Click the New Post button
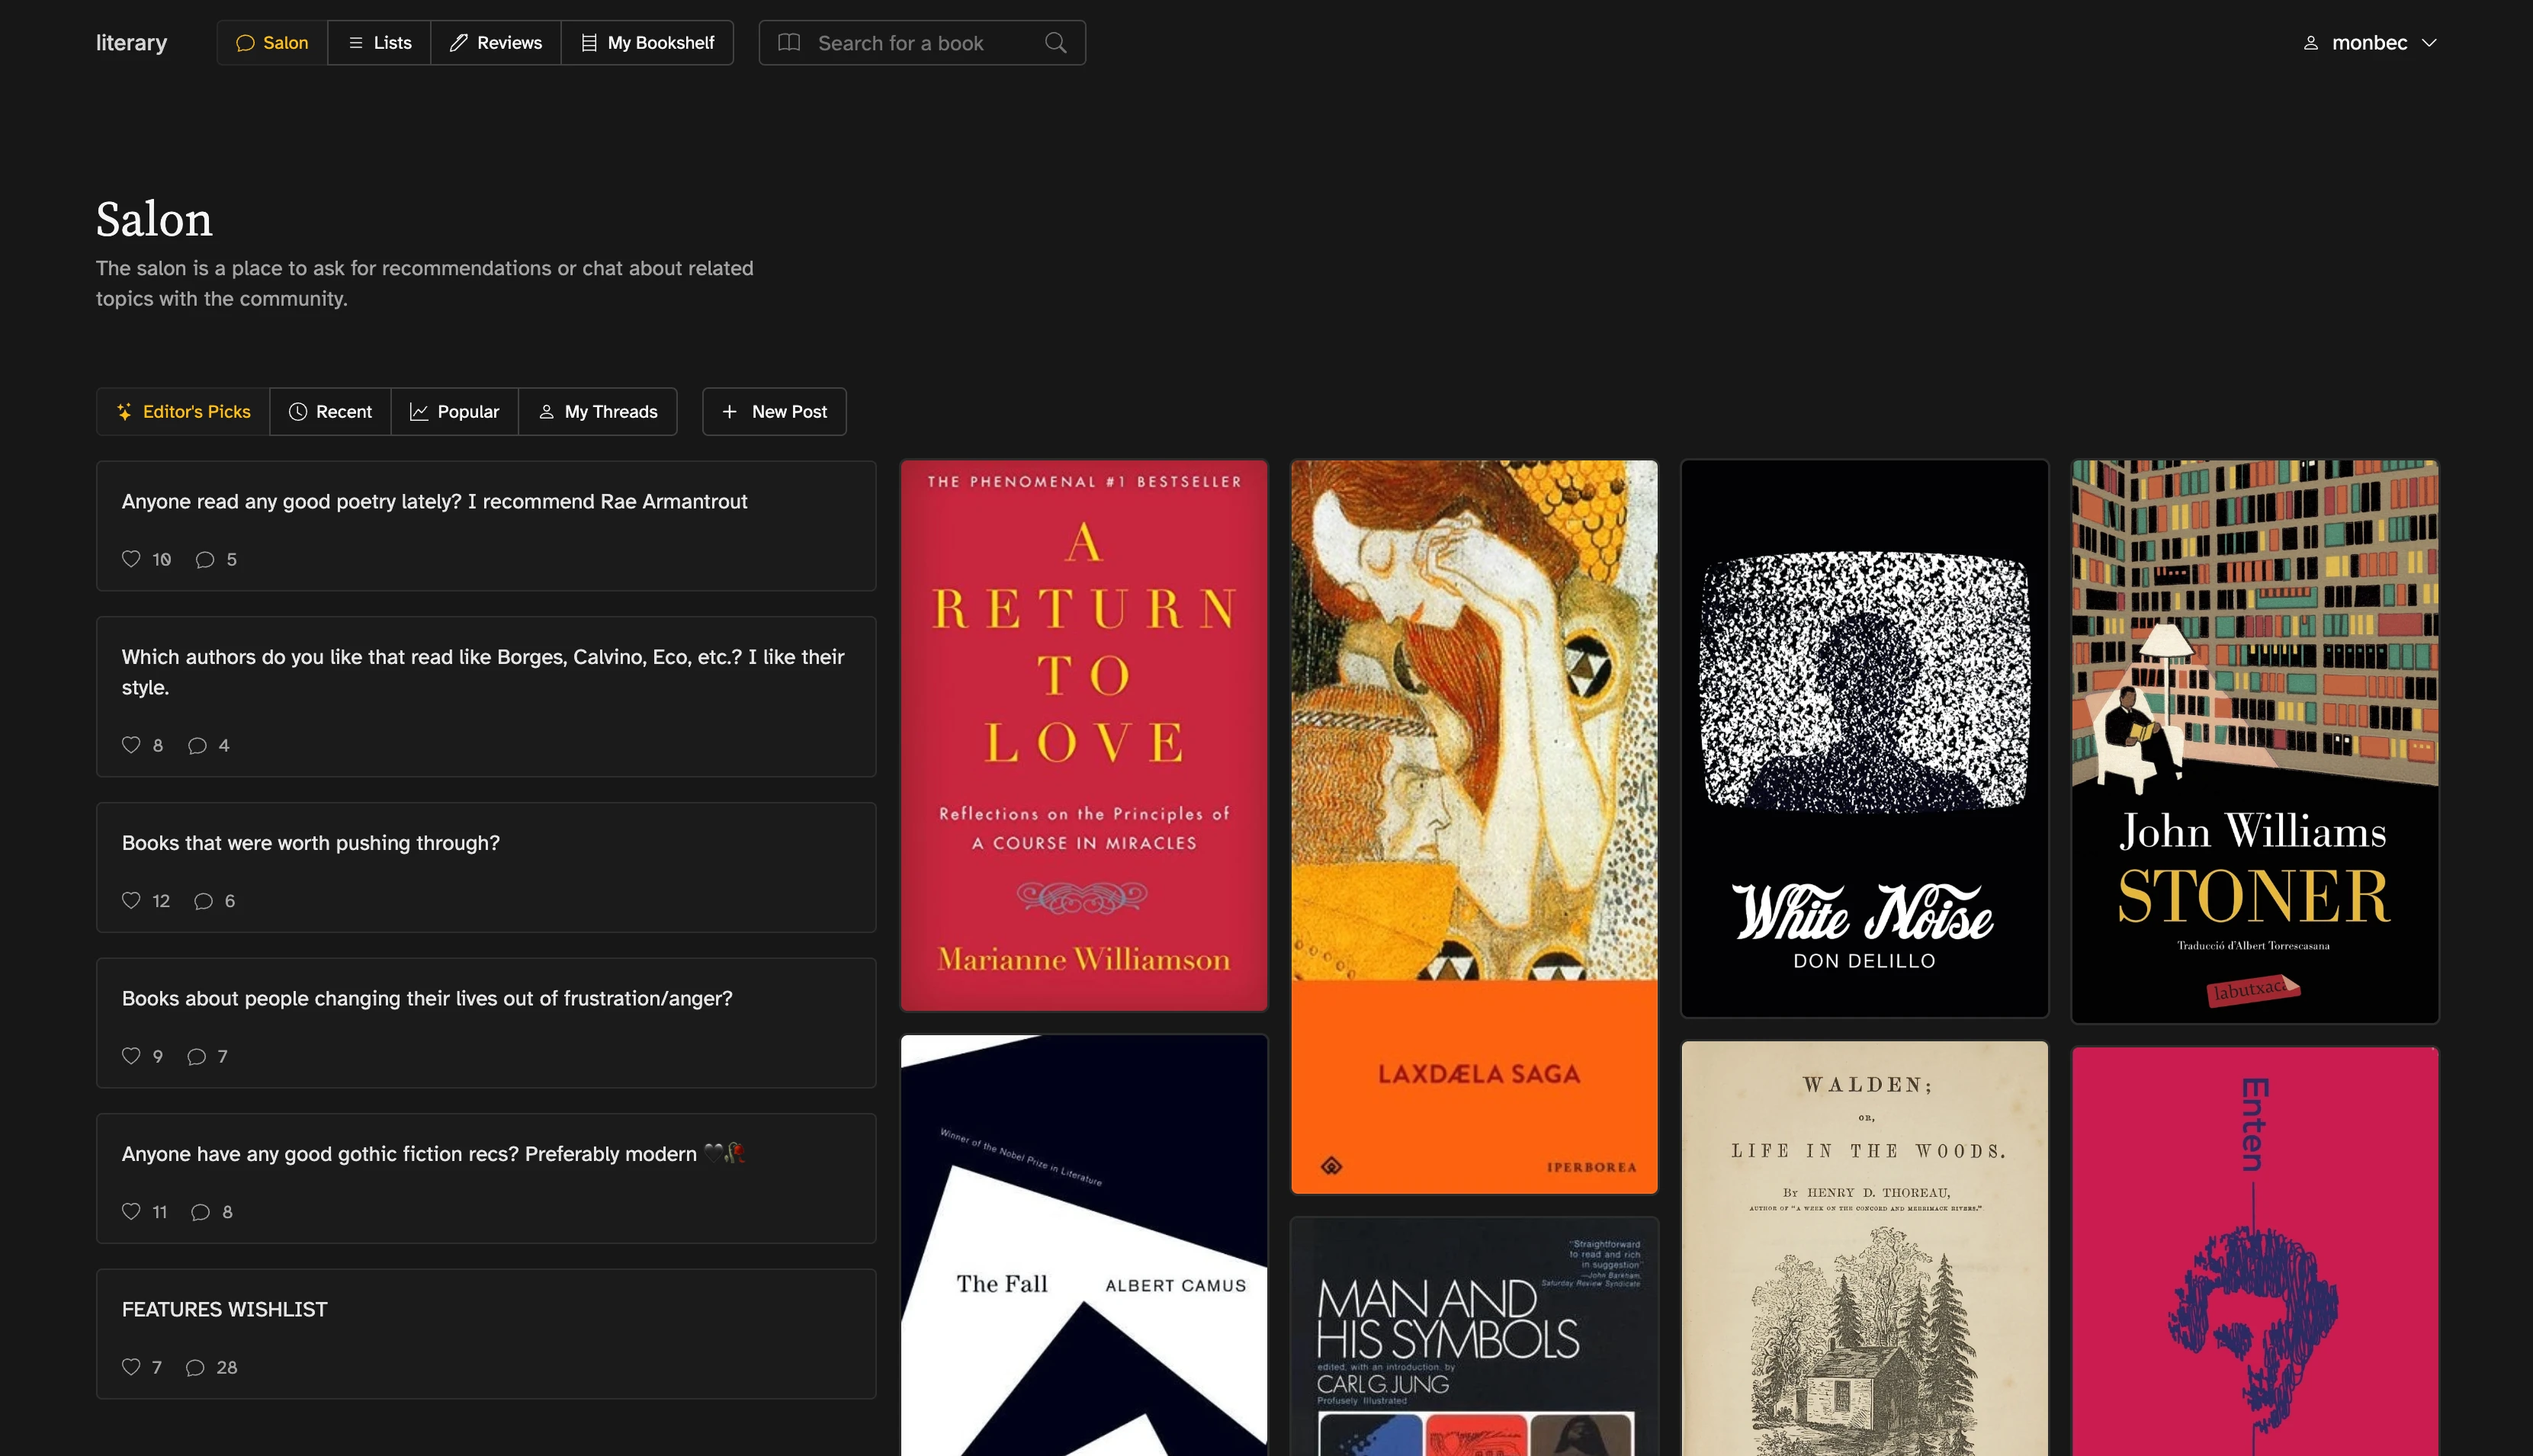 (774, 412)
